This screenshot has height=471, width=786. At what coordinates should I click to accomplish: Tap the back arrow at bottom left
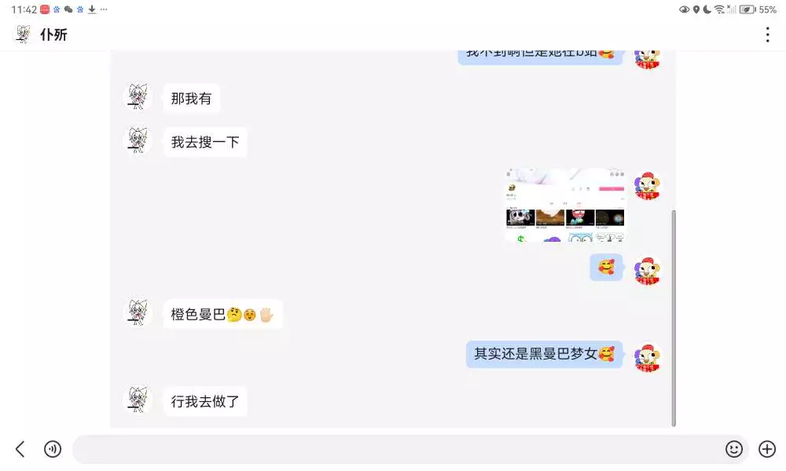click(x=20, y=449)
